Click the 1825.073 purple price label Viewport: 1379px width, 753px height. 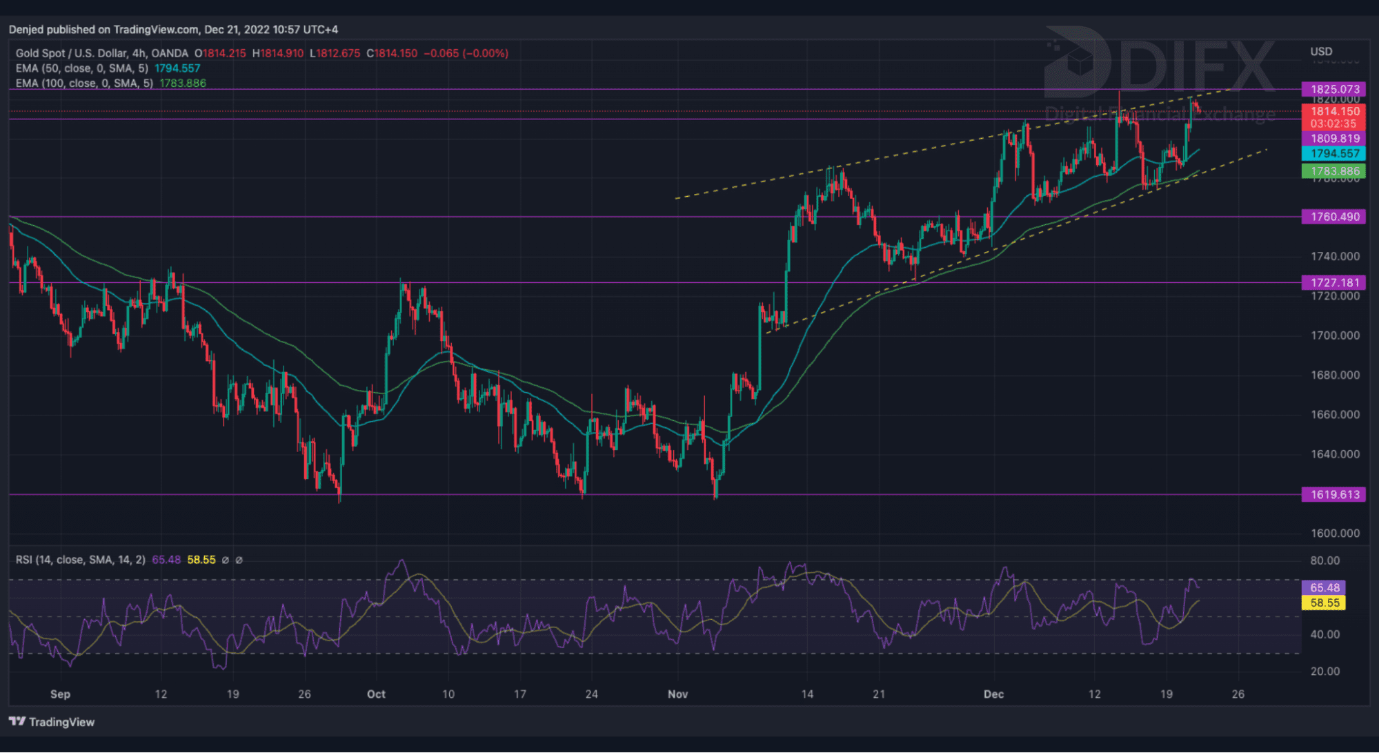pos(1333,89)
